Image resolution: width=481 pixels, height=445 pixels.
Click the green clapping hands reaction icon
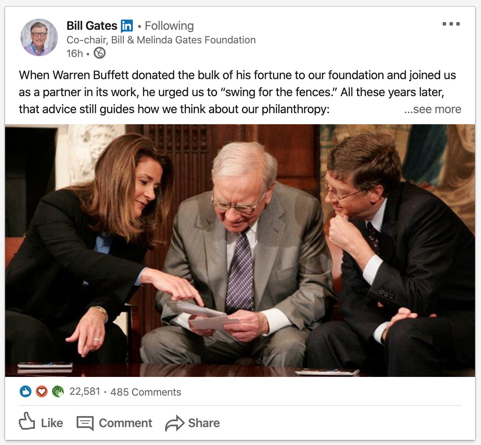pos(57,391)
